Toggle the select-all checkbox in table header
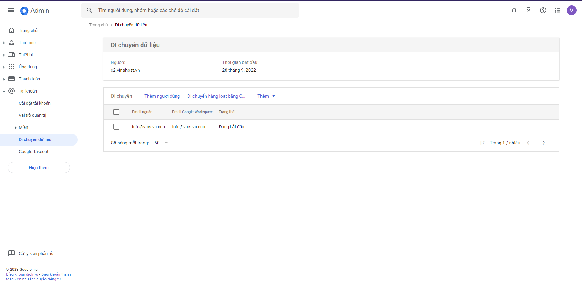This screenshot has height=285, width=582. 116,112
